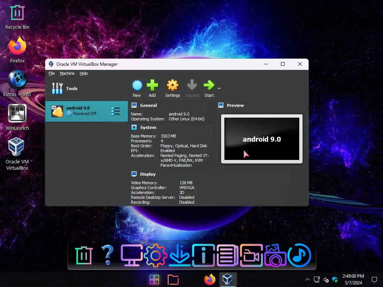Click the 'Powered Off' status text
Screen dimensions: 383x287
coord(85,114)
